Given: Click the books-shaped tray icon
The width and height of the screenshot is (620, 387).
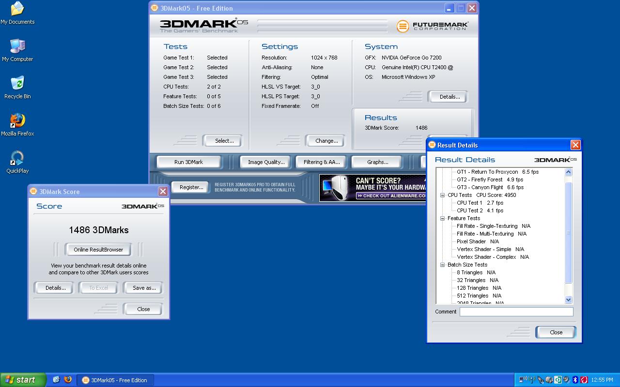Looking at the screenshot, I should (549, 380).
